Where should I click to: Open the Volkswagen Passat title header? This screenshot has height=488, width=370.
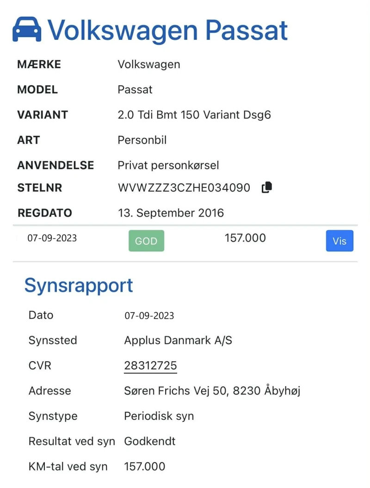(169, 30)
